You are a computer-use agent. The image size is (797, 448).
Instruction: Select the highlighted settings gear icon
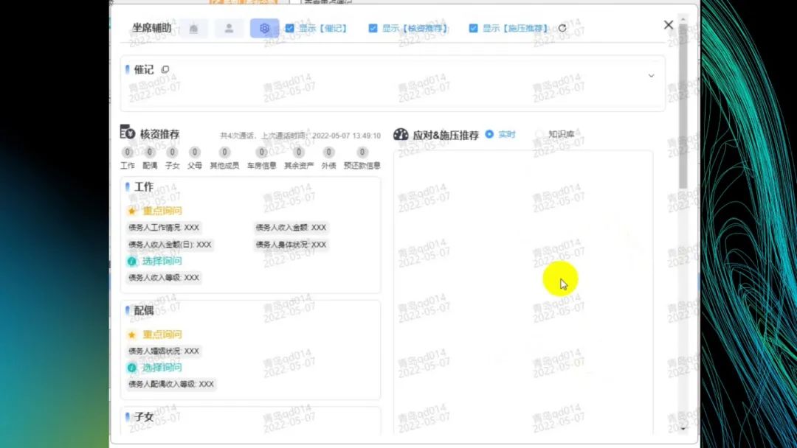click(x=264, y=29)
